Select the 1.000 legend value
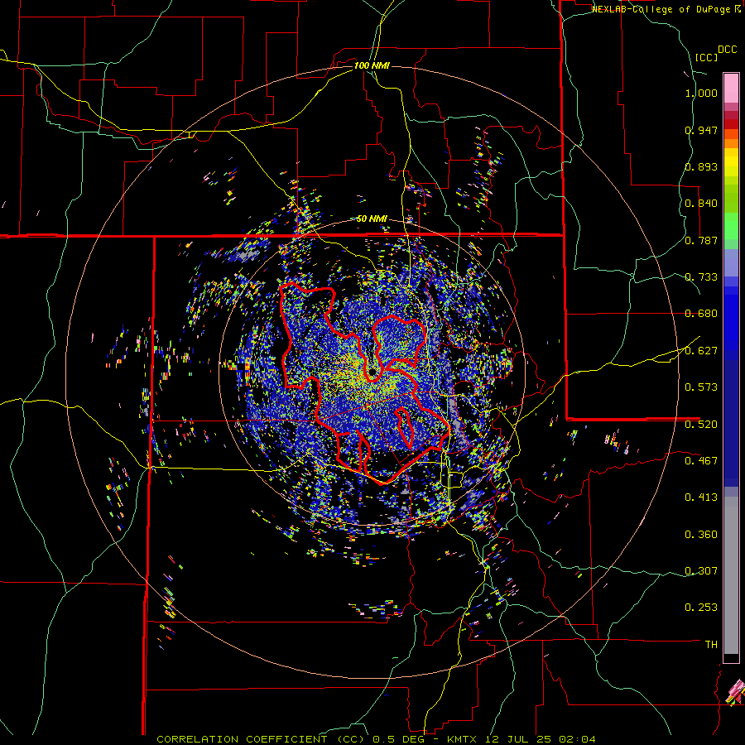The width and height of the screenshot is (745, 745). [701, 93]
